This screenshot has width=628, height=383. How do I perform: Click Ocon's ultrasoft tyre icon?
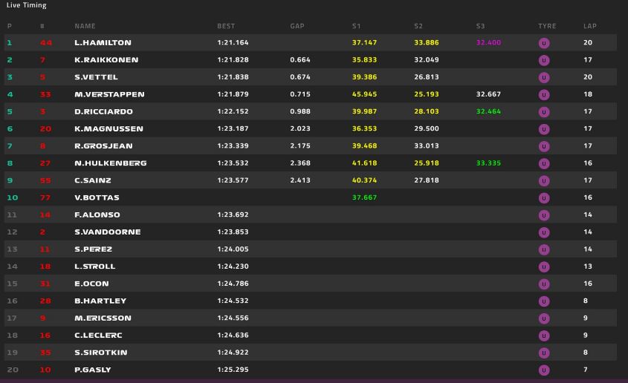pos(544,284)
